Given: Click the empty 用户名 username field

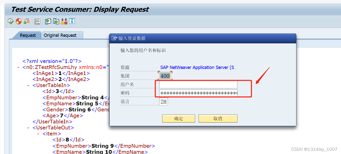Looking at the screenshot, I should pos(198,85).
